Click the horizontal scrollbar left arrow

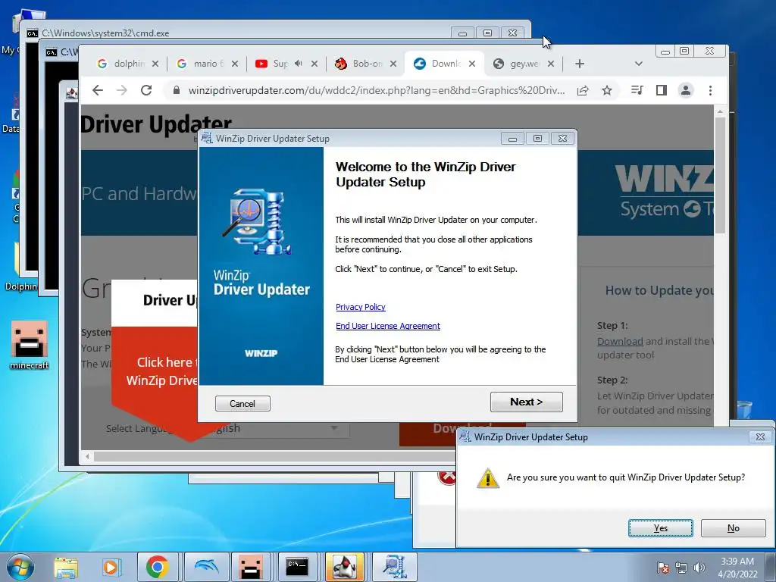[87, 456]
